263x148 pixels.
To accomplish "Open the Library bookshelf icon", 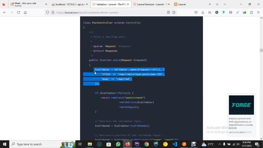I will 210,12.
